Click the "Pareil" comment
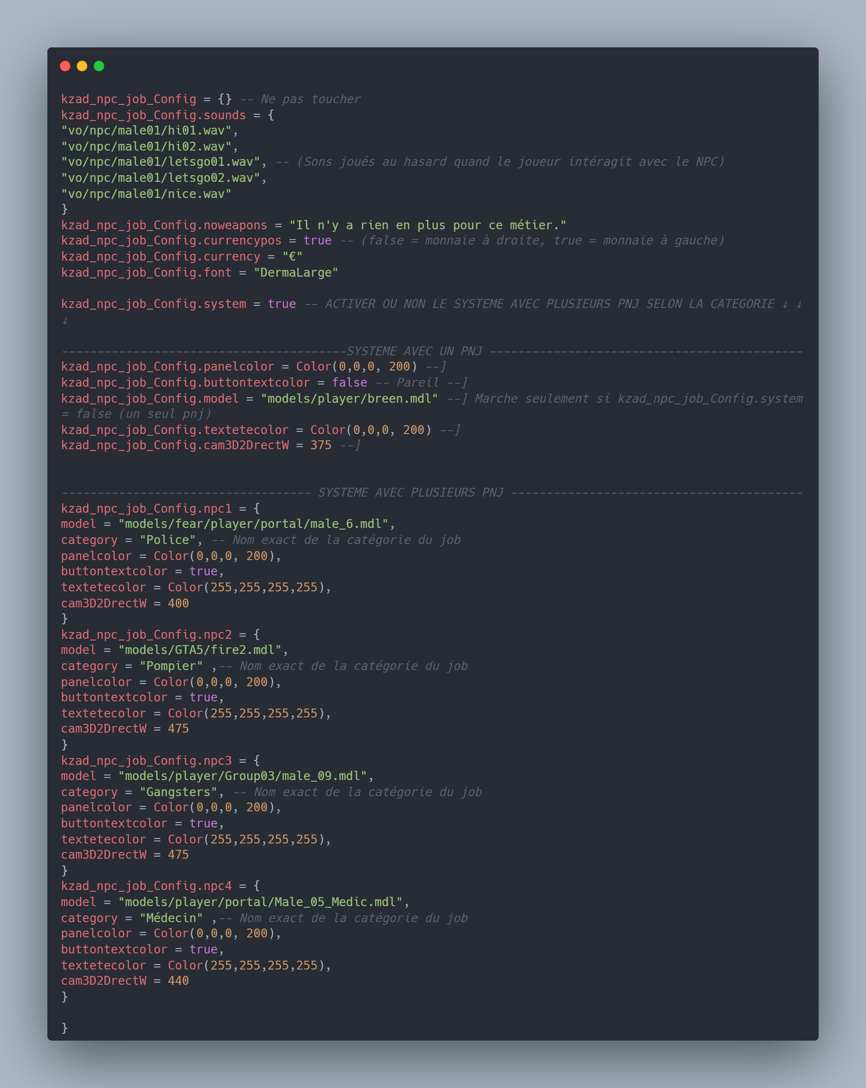The image size is (866, 1088). (422, 382)
